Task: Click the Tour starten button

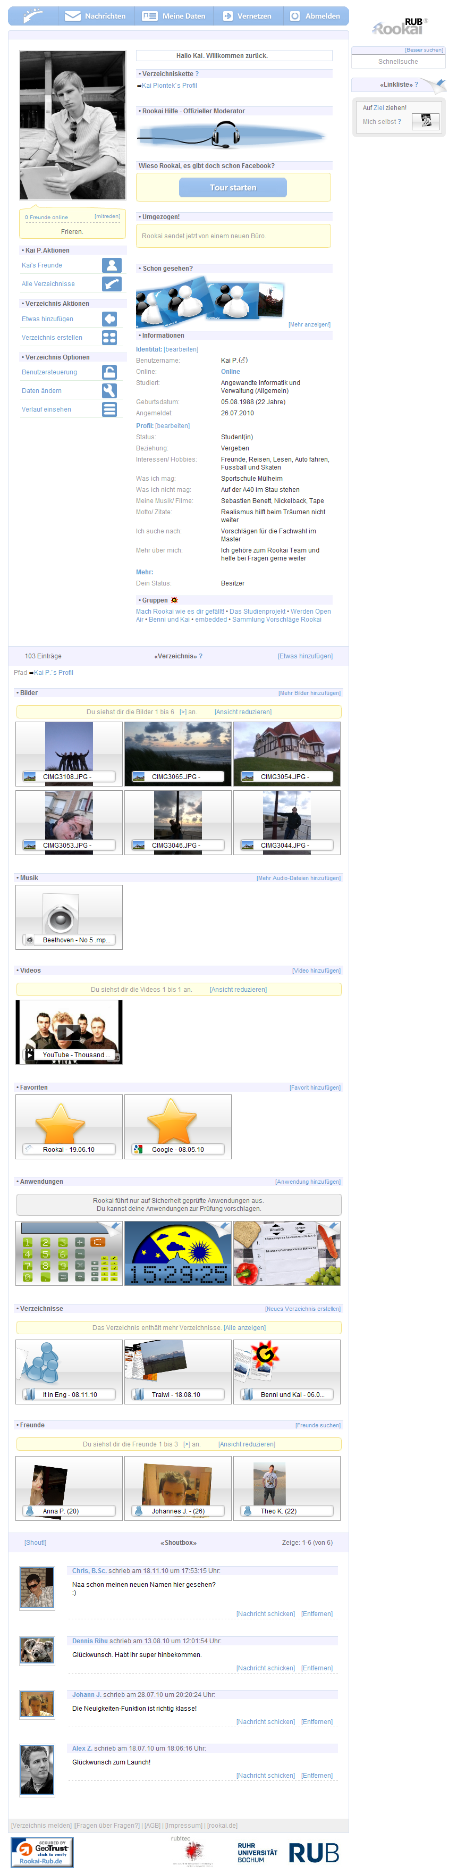Action: pos(233,188)
